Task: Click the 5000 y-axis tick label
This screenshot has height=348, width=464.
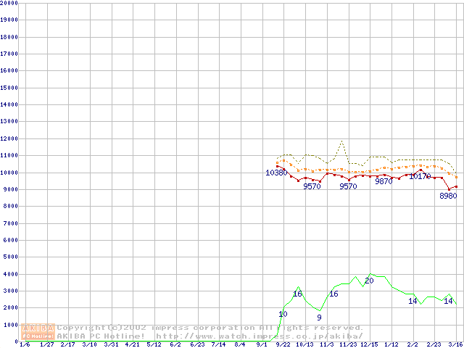Action: 9,257
